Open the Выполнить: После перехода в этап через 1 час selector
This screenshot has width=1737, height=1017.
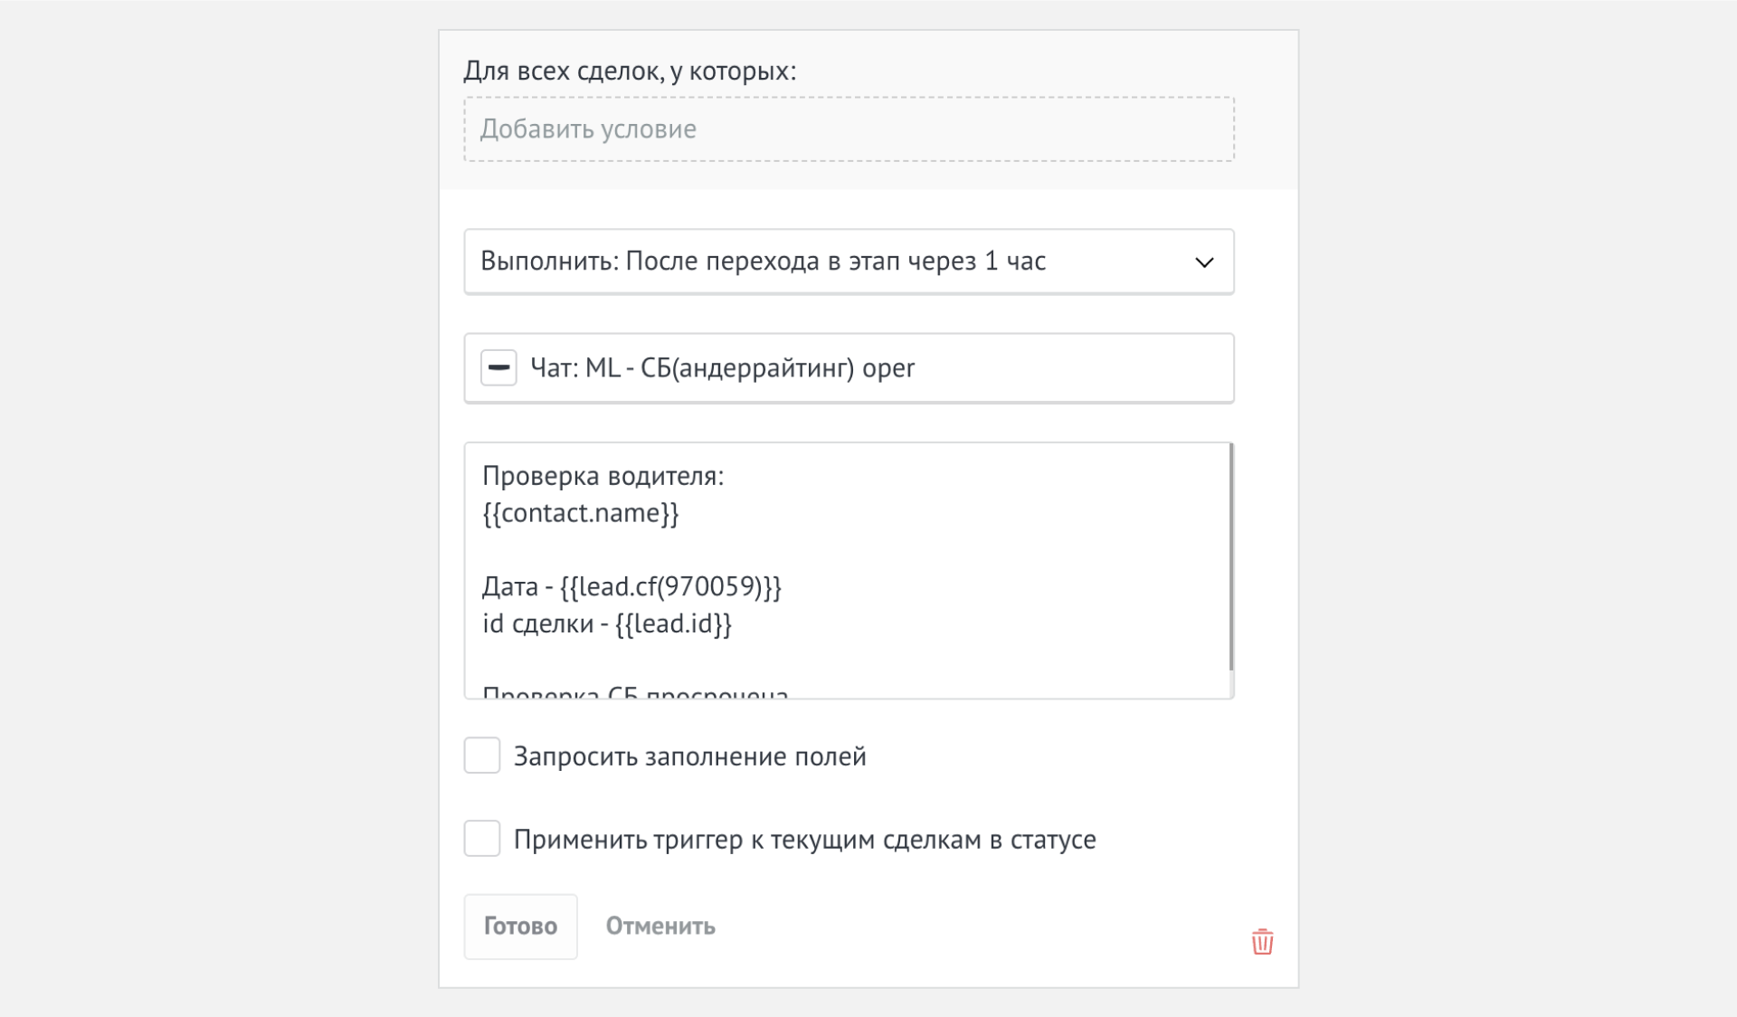pos(849,261)
